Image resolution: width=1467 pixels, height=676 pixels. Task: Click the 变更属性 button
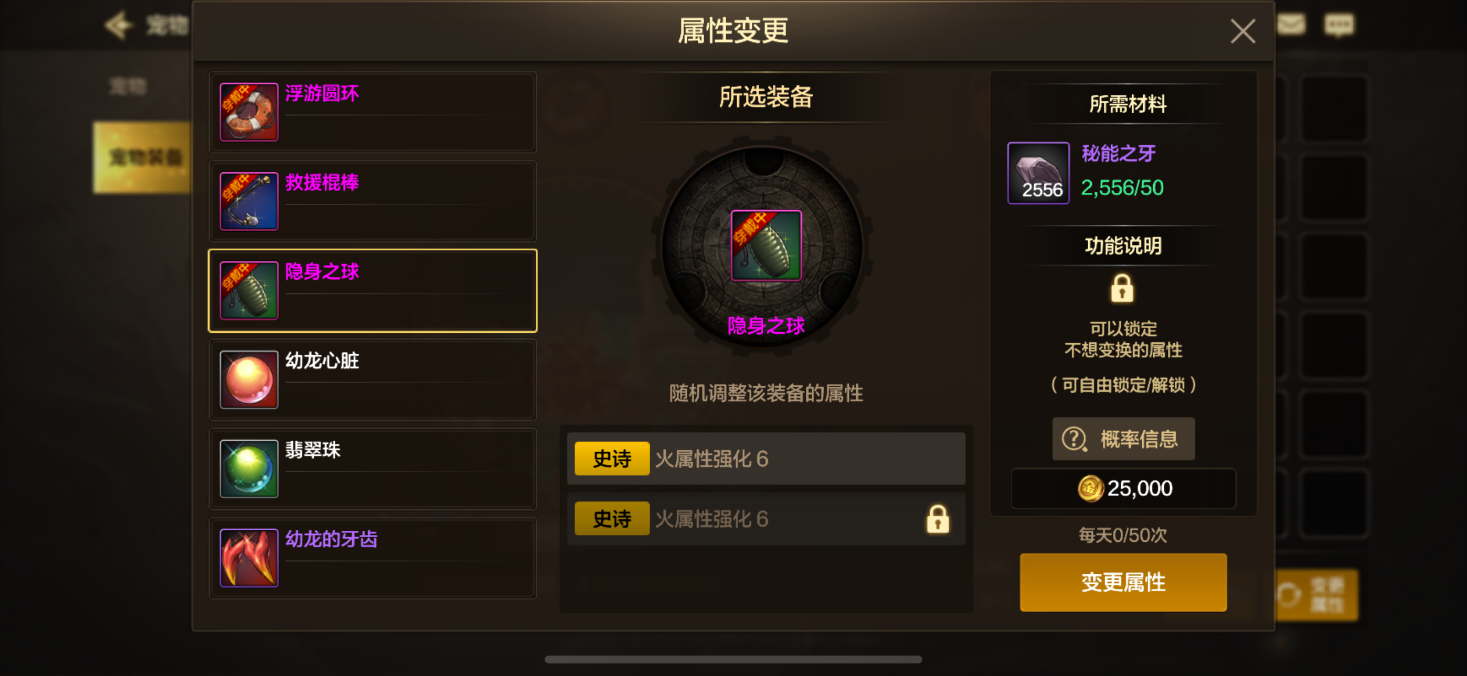coord(1123,582)
